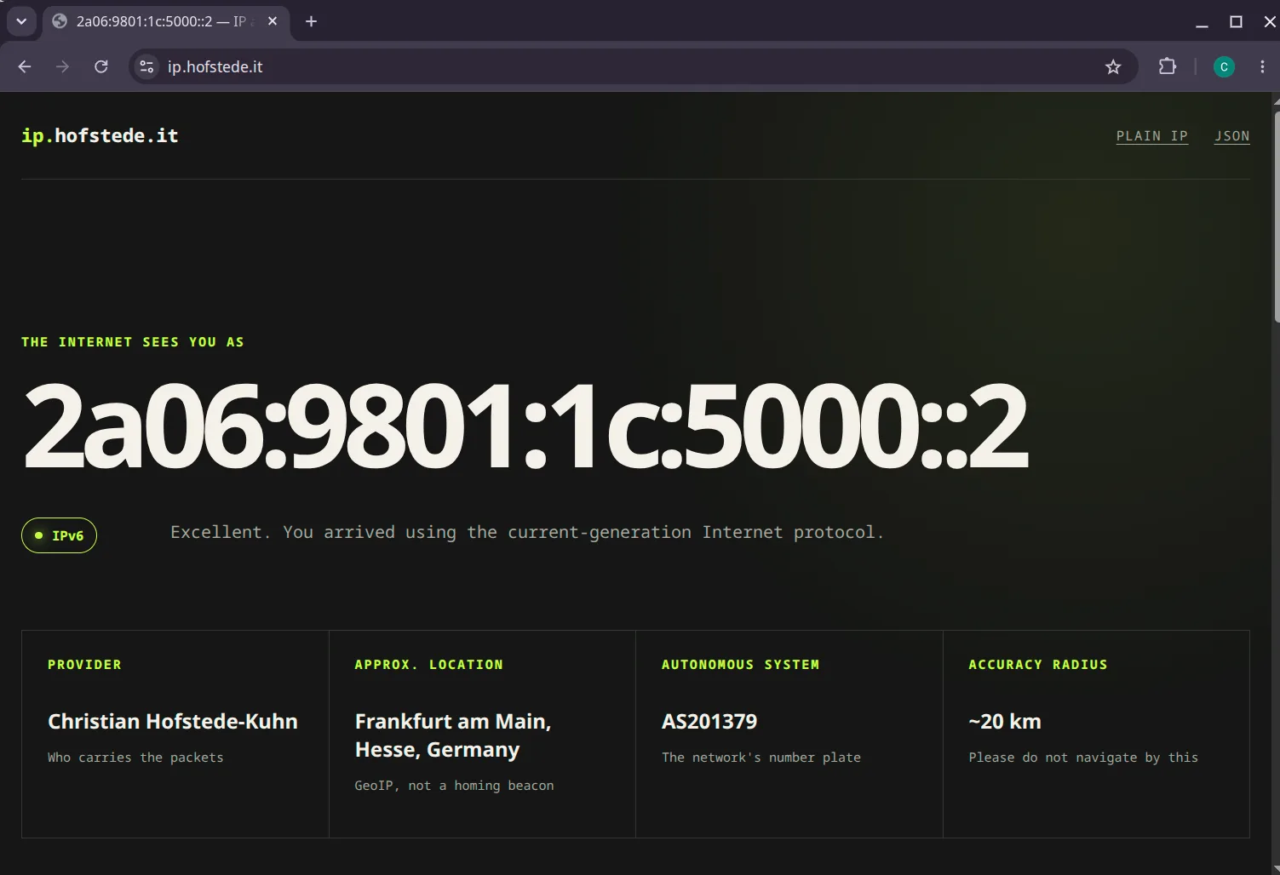This screenshot has height=875, width=1280.
Task: Click the APPROX. LOCATION label
Action: [x=428, y=665]
